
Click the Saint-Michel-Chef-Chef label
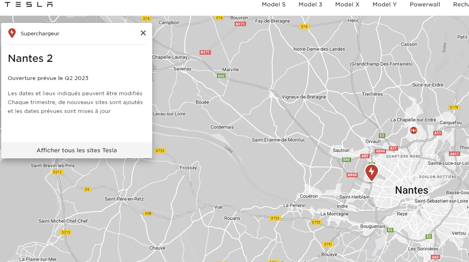[x=63, y=221]
